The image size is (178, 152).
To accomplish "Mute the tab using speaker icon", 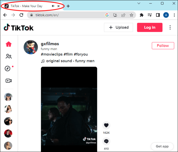I will [53, 6].
